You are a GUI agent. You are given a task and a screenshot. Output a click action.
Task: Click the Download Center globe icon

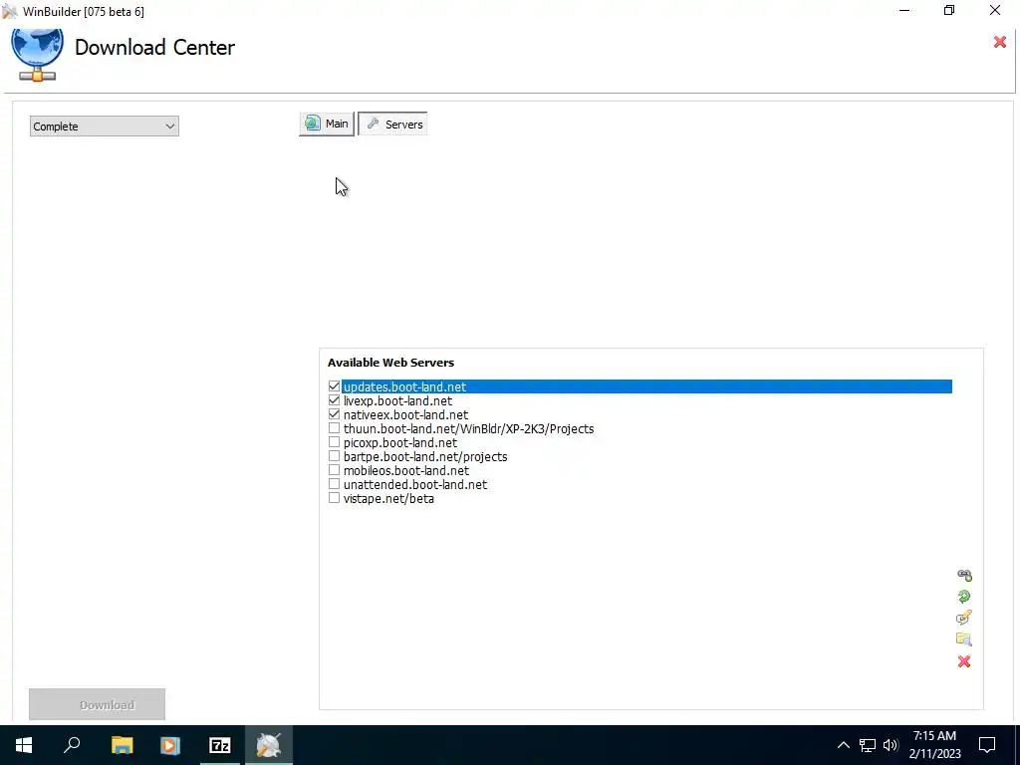pos(37,55)
